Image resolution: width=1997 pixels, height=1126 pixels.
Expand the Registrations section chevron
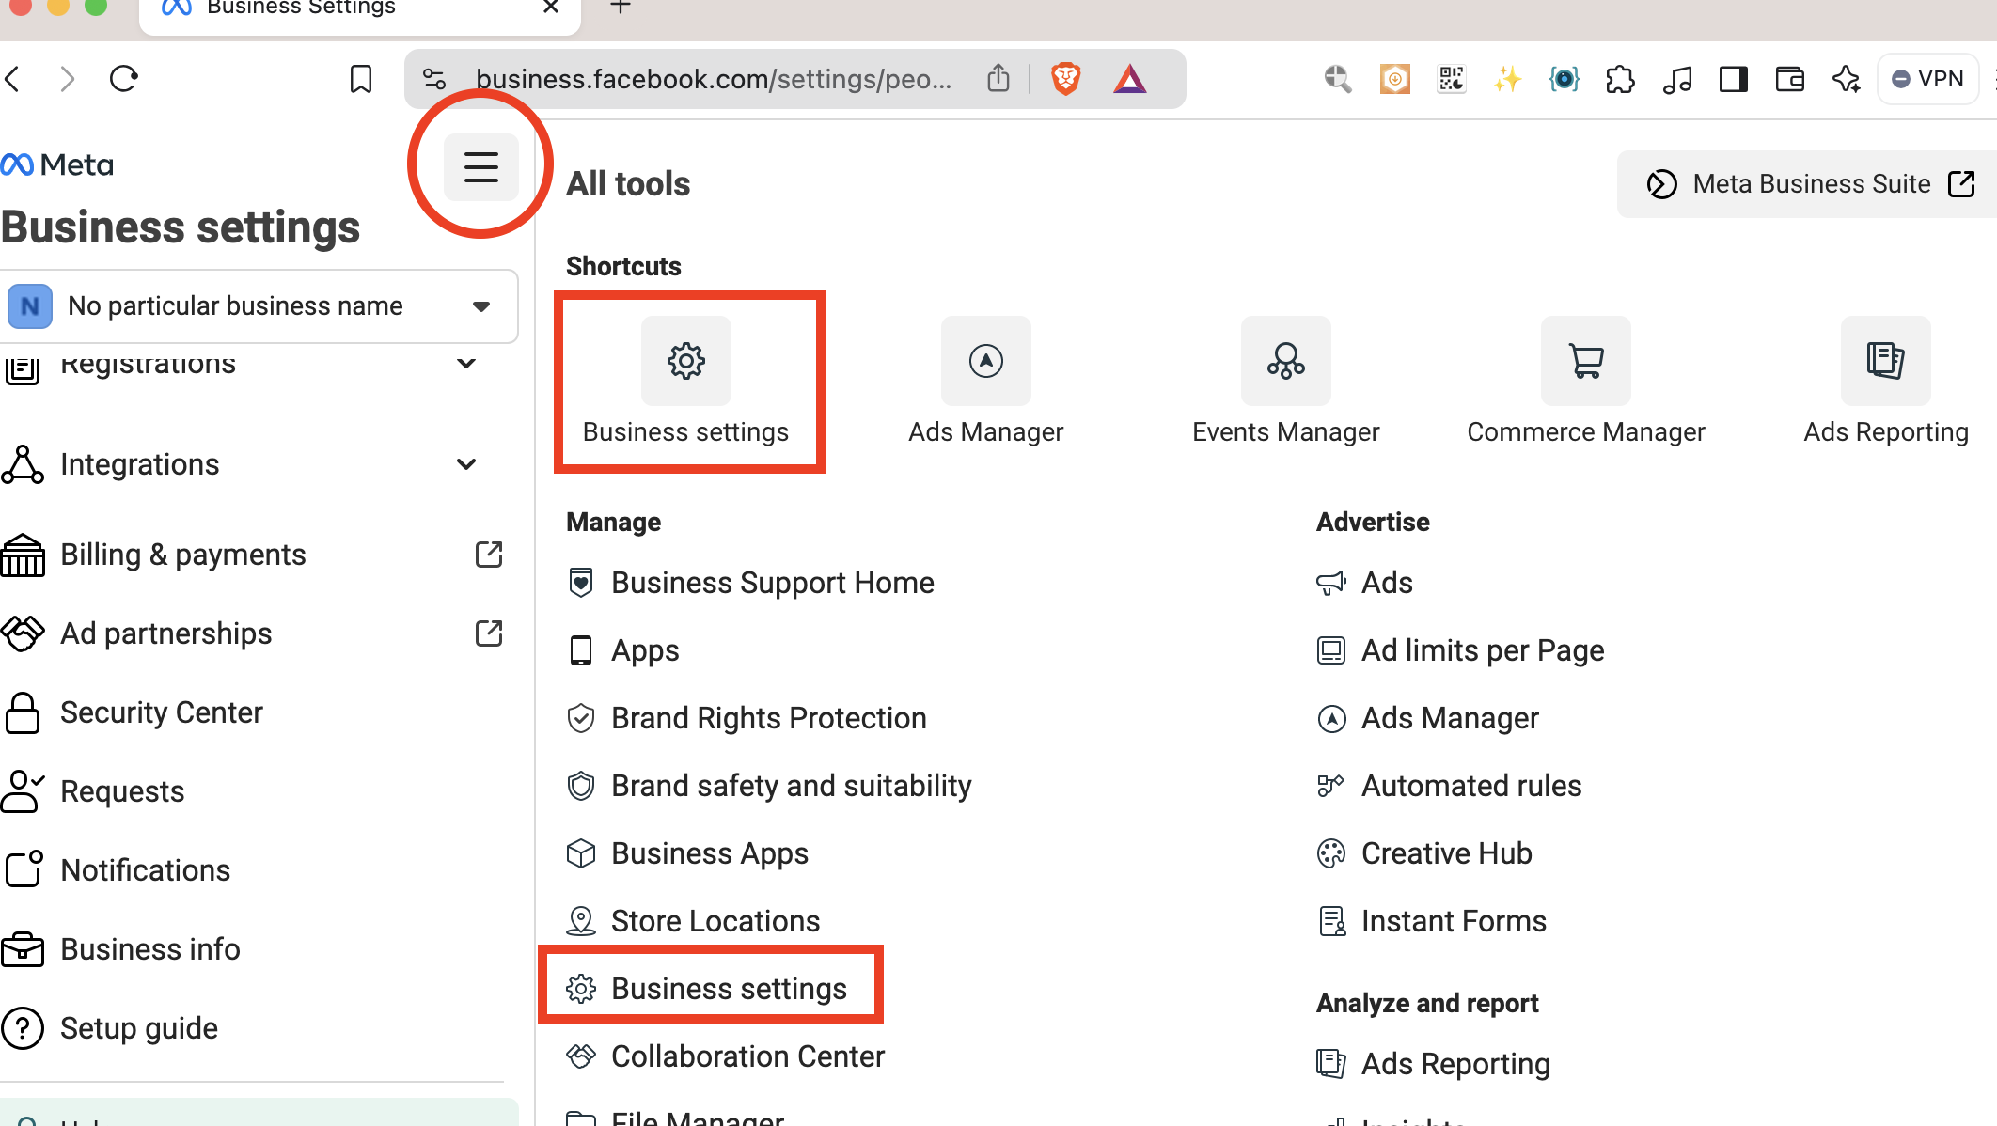[x=466, y=364]
